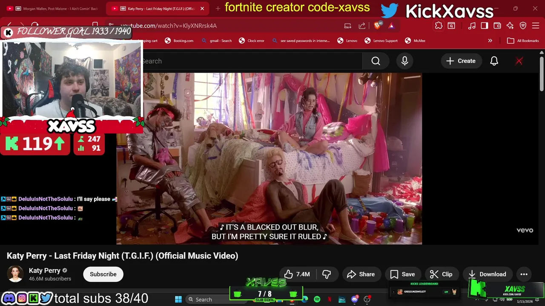Open Lenovo Support bookmark
The height and width of the screenshot is (306, 545).
pos(381,41)
